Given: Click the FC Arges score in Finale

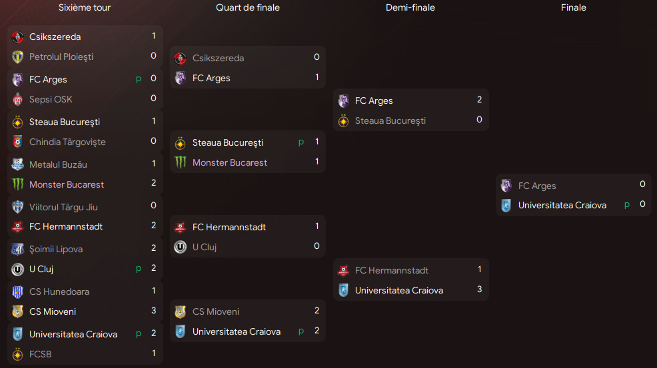Looking at the screenshot, I should (642, 184).
